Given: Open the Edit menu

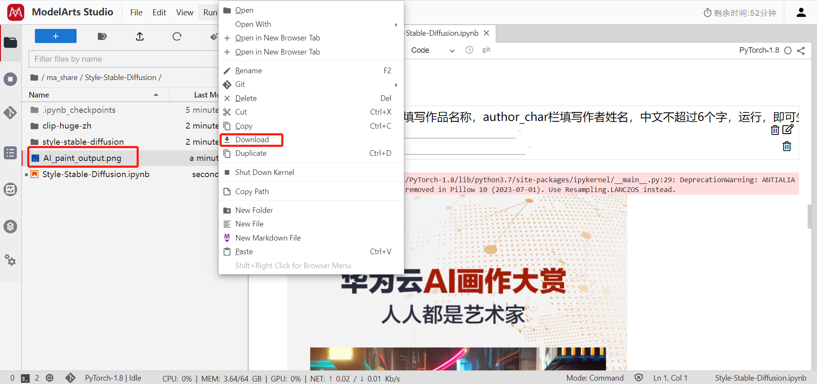Looking at the screenshot, I should (x=159, y=12).
